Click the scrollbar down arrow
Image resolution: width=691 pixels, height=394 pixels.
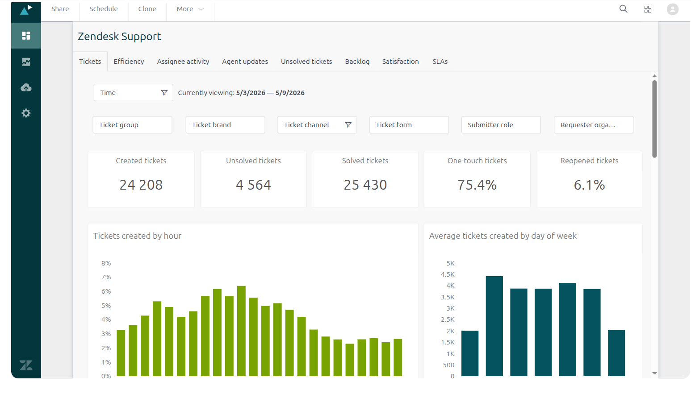click(654, 373)
